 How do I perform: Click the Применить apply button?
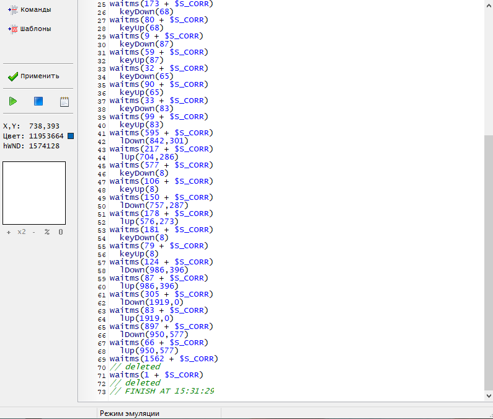33,76
